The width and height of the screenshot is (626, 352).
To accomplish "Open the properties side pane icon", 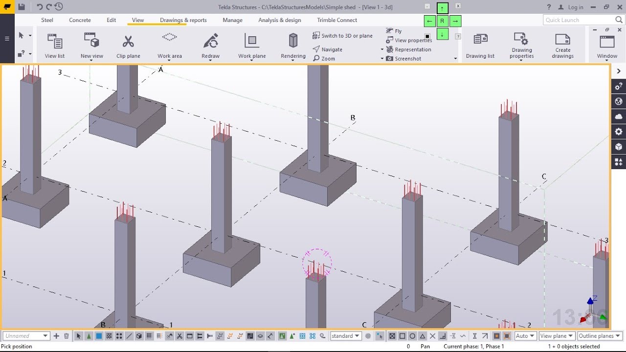I will 619,87.
